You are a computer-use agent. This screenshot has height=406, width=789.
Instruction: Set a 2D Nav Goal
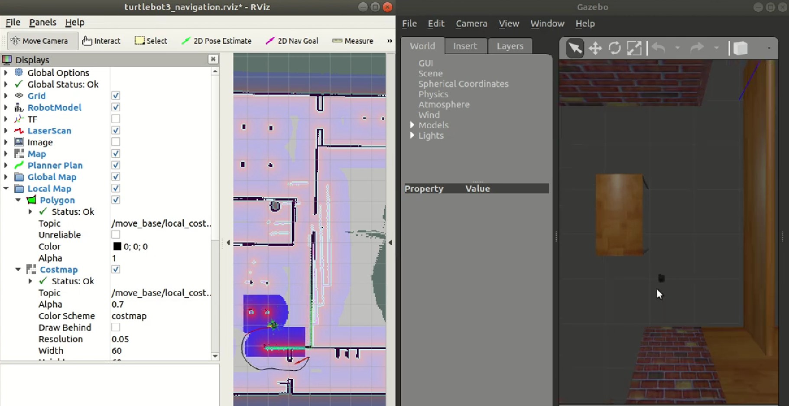pyautogui.click(x=292, y=40)
